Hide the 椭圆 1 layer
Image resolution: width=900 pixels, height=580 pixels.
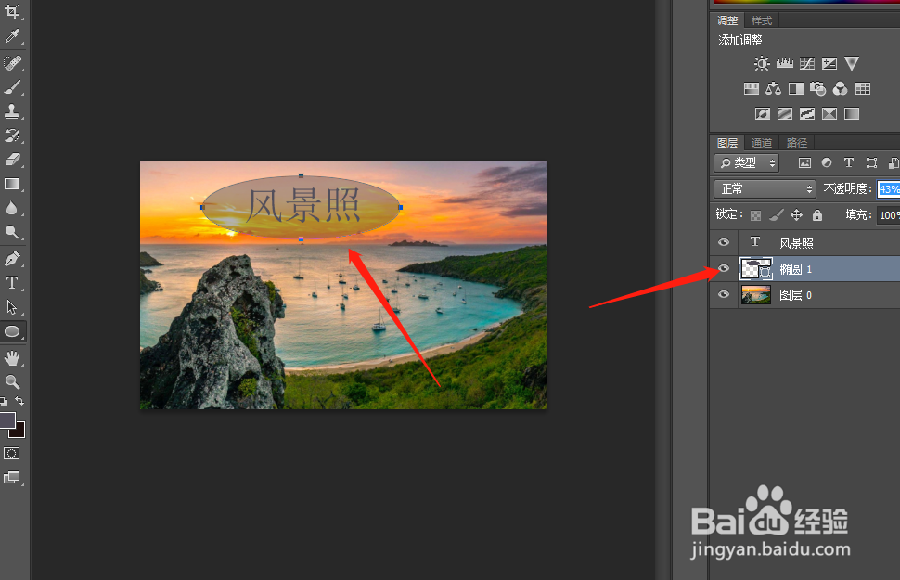[724, 268]
